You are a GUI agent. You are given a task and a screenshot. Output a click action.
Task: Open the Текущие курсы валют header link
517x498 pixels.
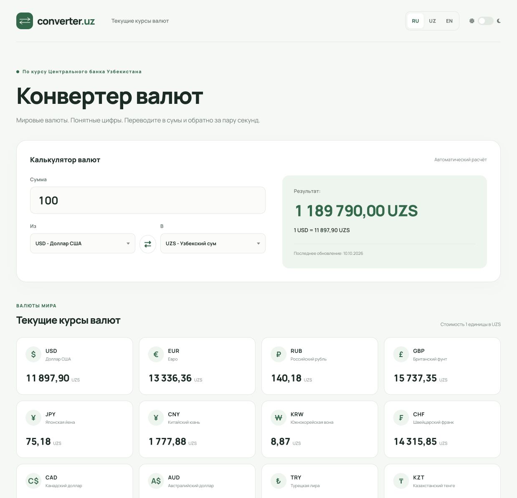140,21
